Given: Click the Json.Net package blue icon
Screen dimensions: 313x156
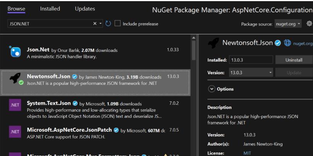Looking at the screenshot, I should click(x=15, y=51).
